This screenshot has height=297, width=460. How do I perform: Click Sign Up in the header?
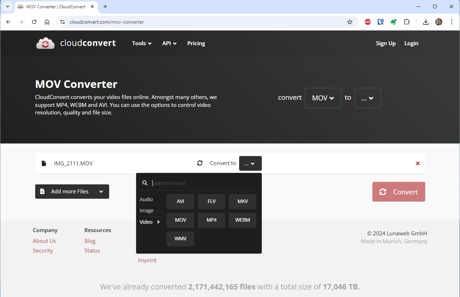coord(386,43)
